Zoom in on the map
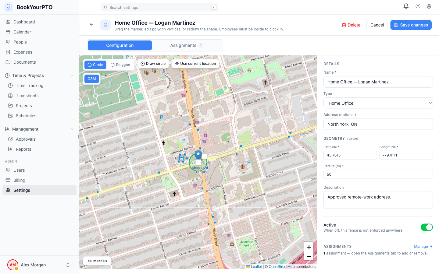 [309, 247]
